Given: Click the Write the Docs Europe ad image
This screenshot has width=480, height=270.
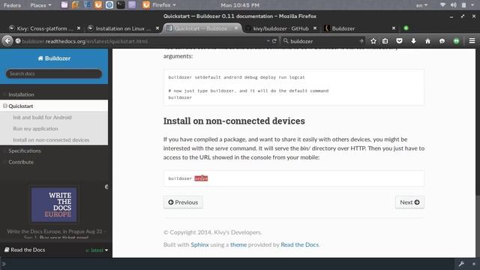Looking at the screenshot, I should click(x=54, y=205).
